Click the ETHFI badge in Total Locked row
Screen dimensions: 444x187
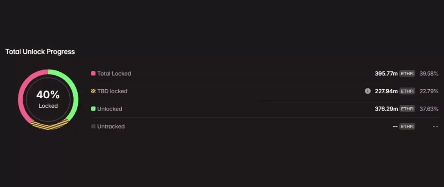pyautogui.click(x=407, y=73)
